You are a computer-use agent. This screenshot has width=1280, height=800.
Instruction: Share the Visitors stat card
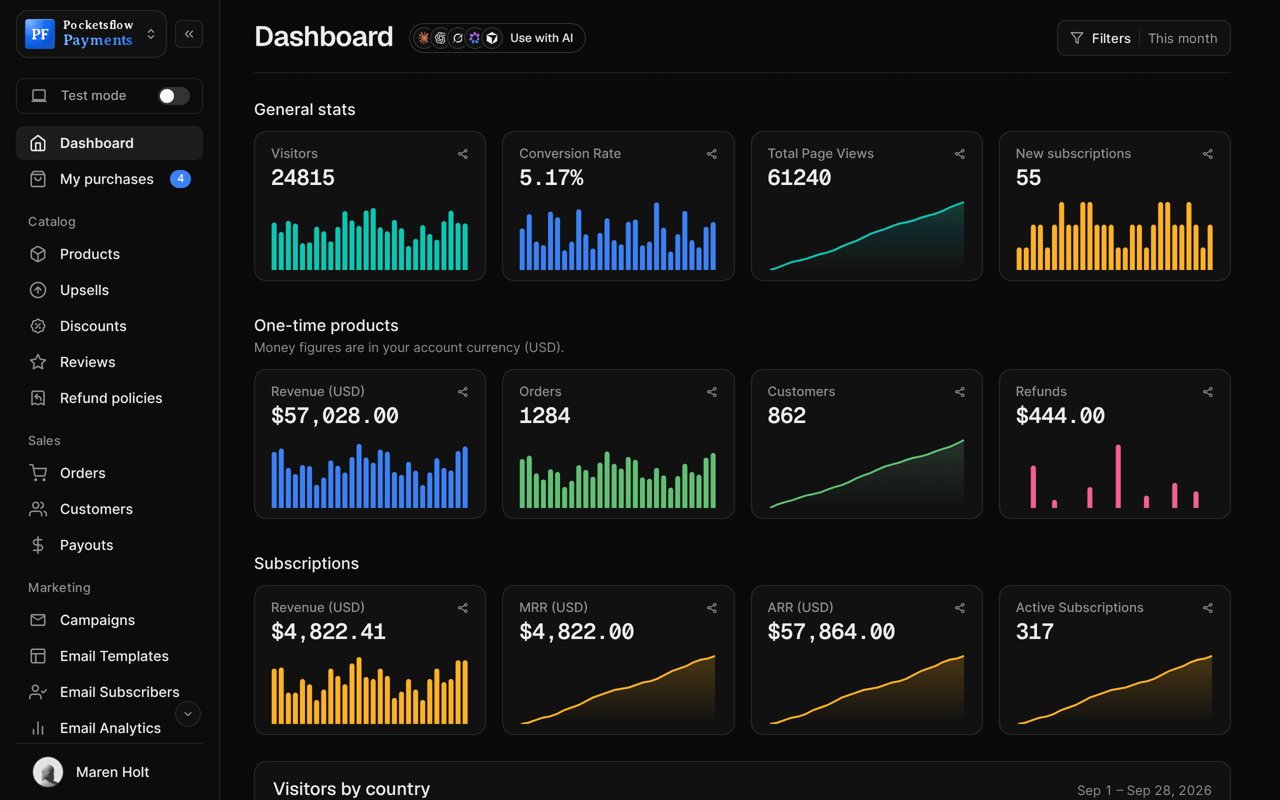[x=462, y=154]
